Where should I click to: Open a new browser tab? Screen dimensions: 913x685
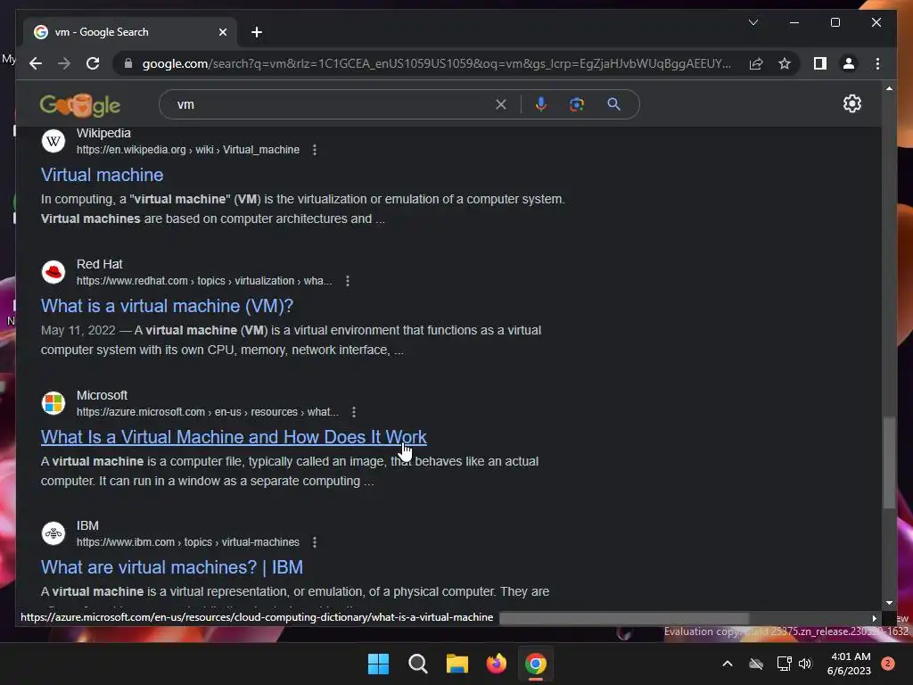(257, 32)
